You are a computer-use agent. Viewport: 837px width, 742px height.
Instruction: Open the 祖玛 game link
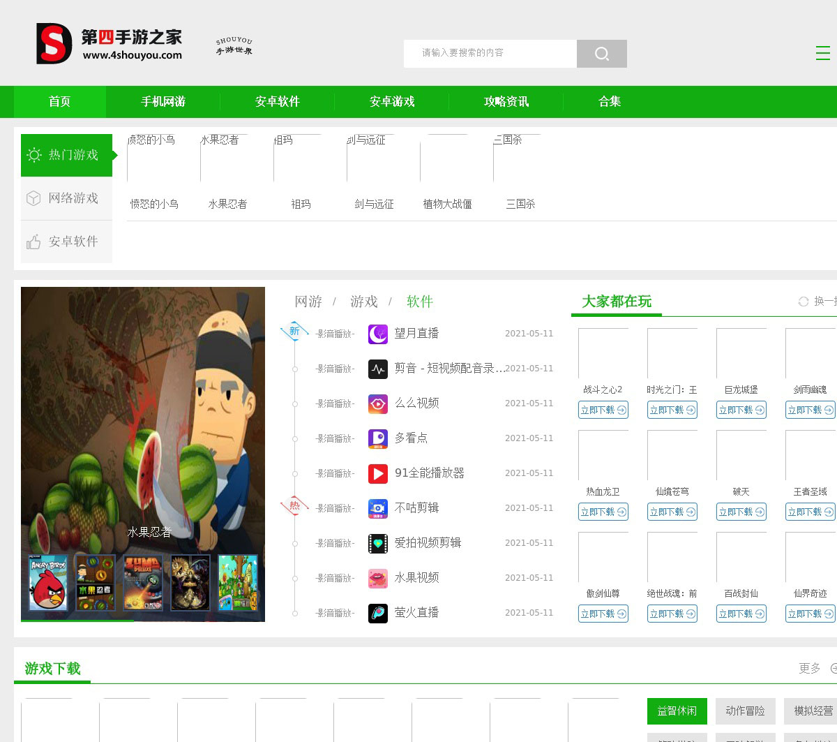pyautogui.click(x=301, y=204)
